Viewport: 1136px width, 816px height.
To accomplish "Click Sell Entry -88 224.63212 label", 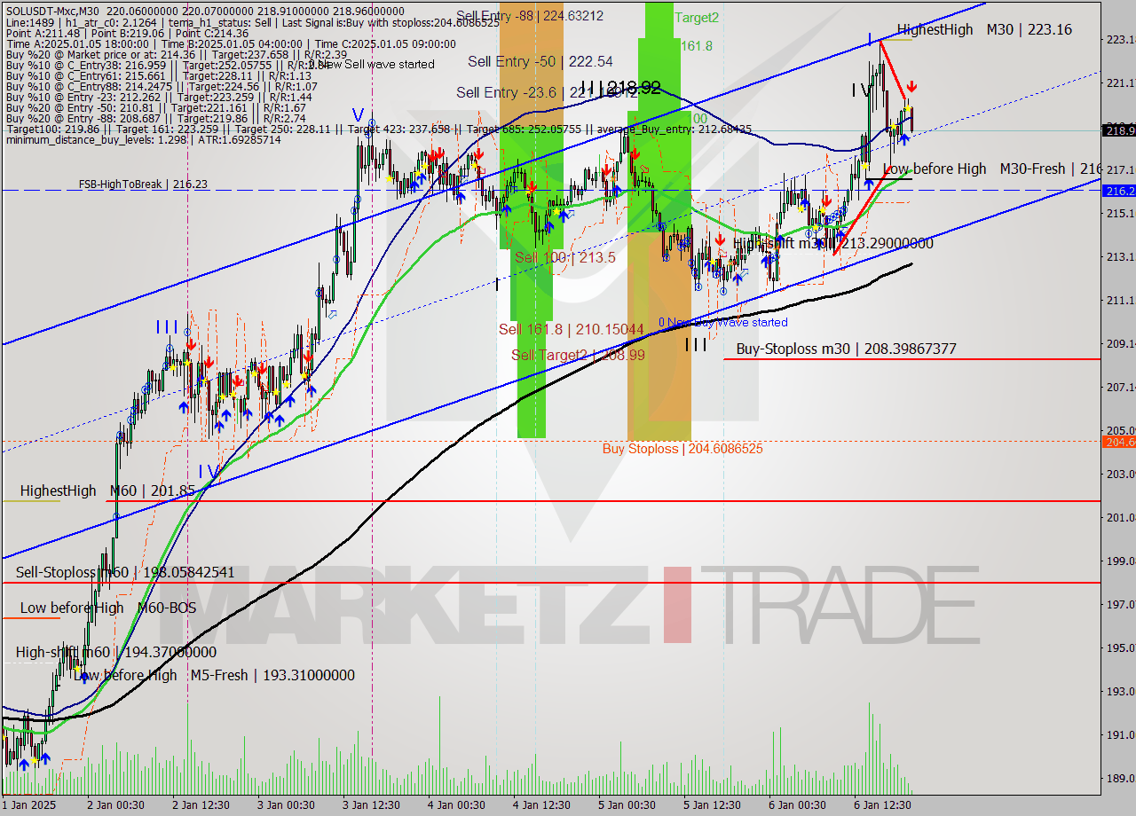I will (x=530, y=15).
